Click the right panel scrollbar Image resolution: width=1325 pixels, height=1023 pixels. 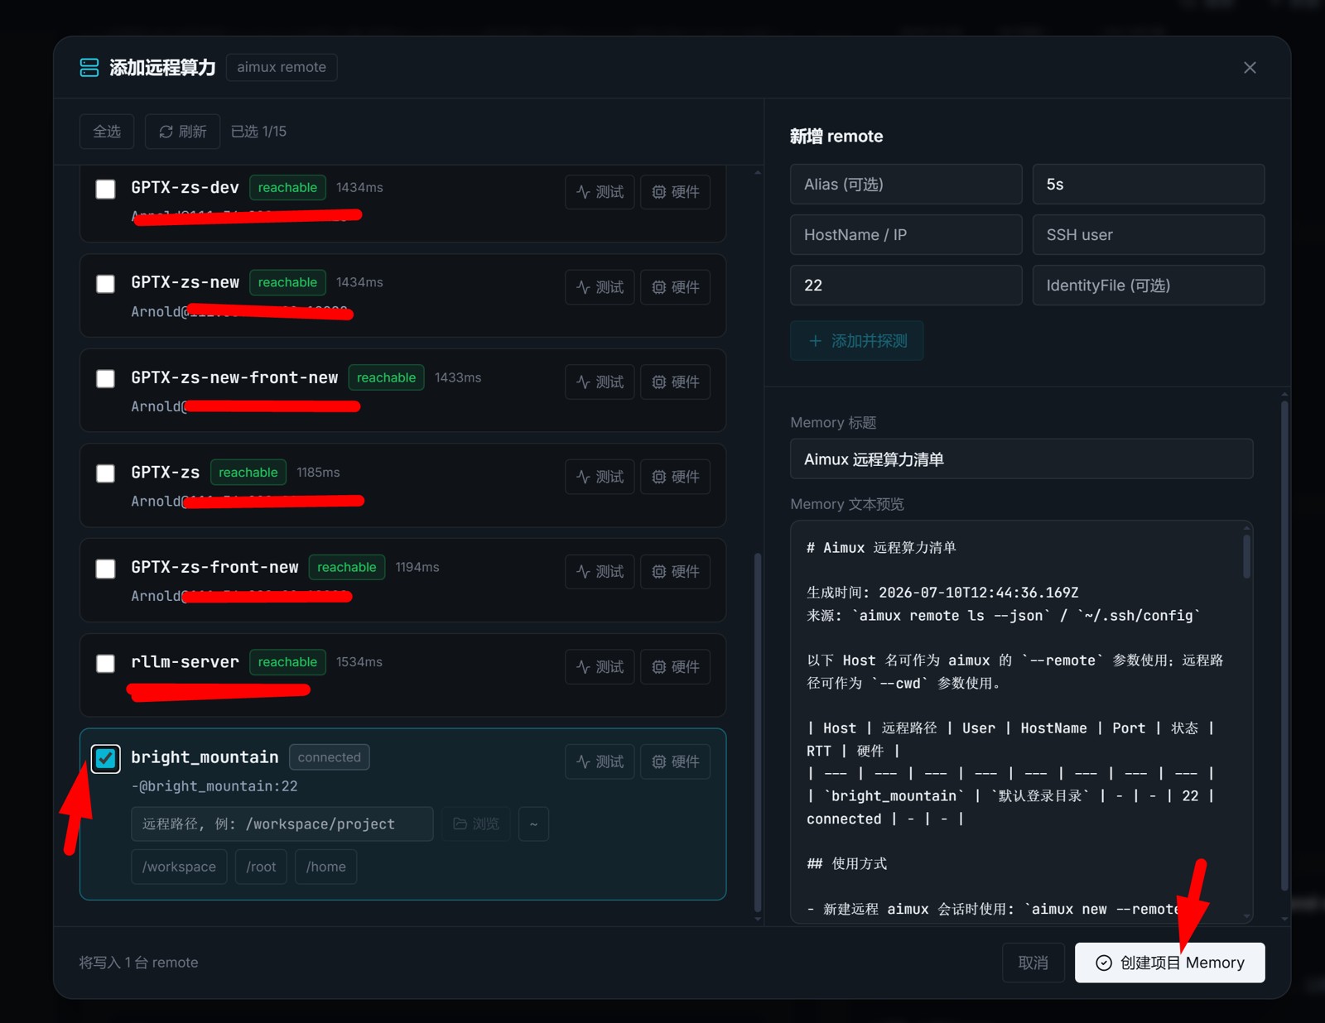[x=1284, y=646]
